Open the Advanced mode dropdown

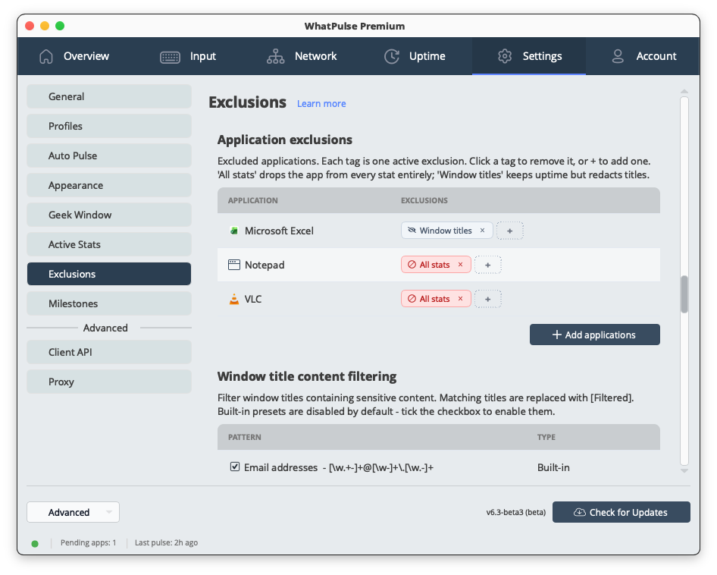pyautogui.click(x=74, y=512)
